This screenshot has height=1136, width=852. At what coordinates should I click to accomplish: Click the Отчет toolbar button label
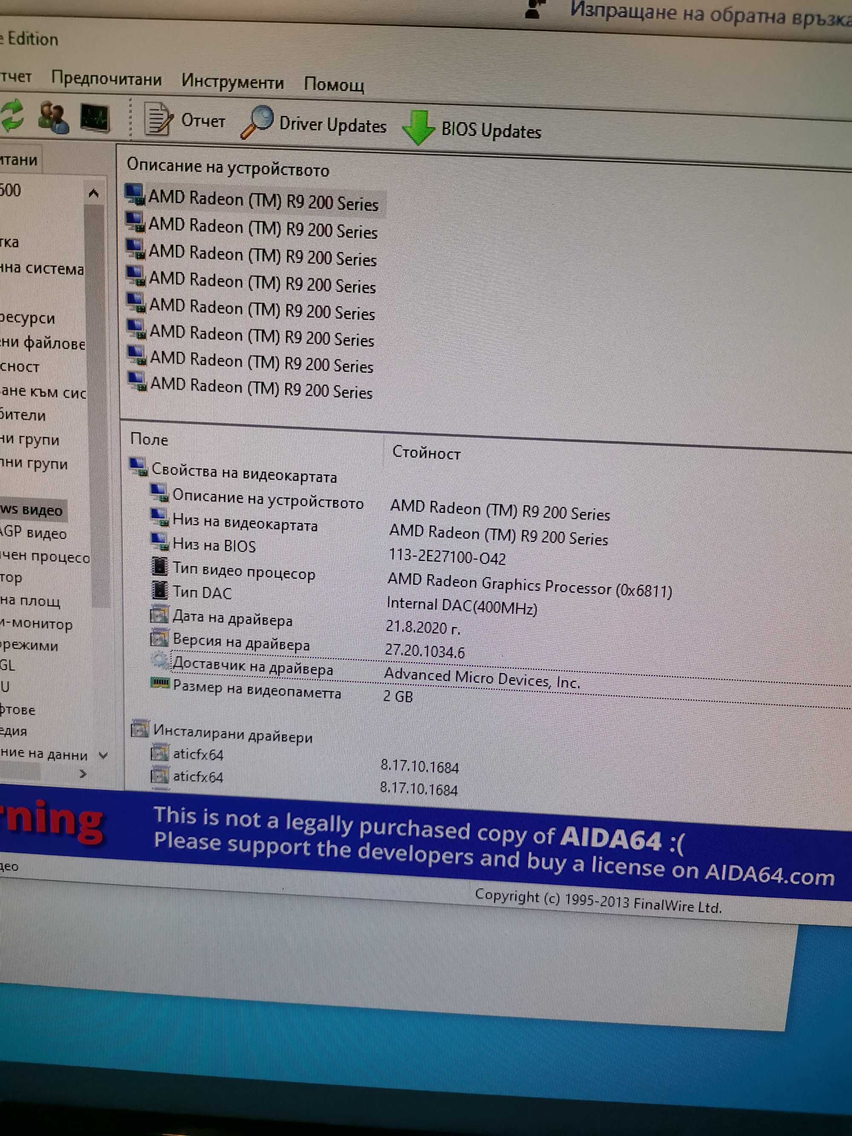(x=203, y=121)
